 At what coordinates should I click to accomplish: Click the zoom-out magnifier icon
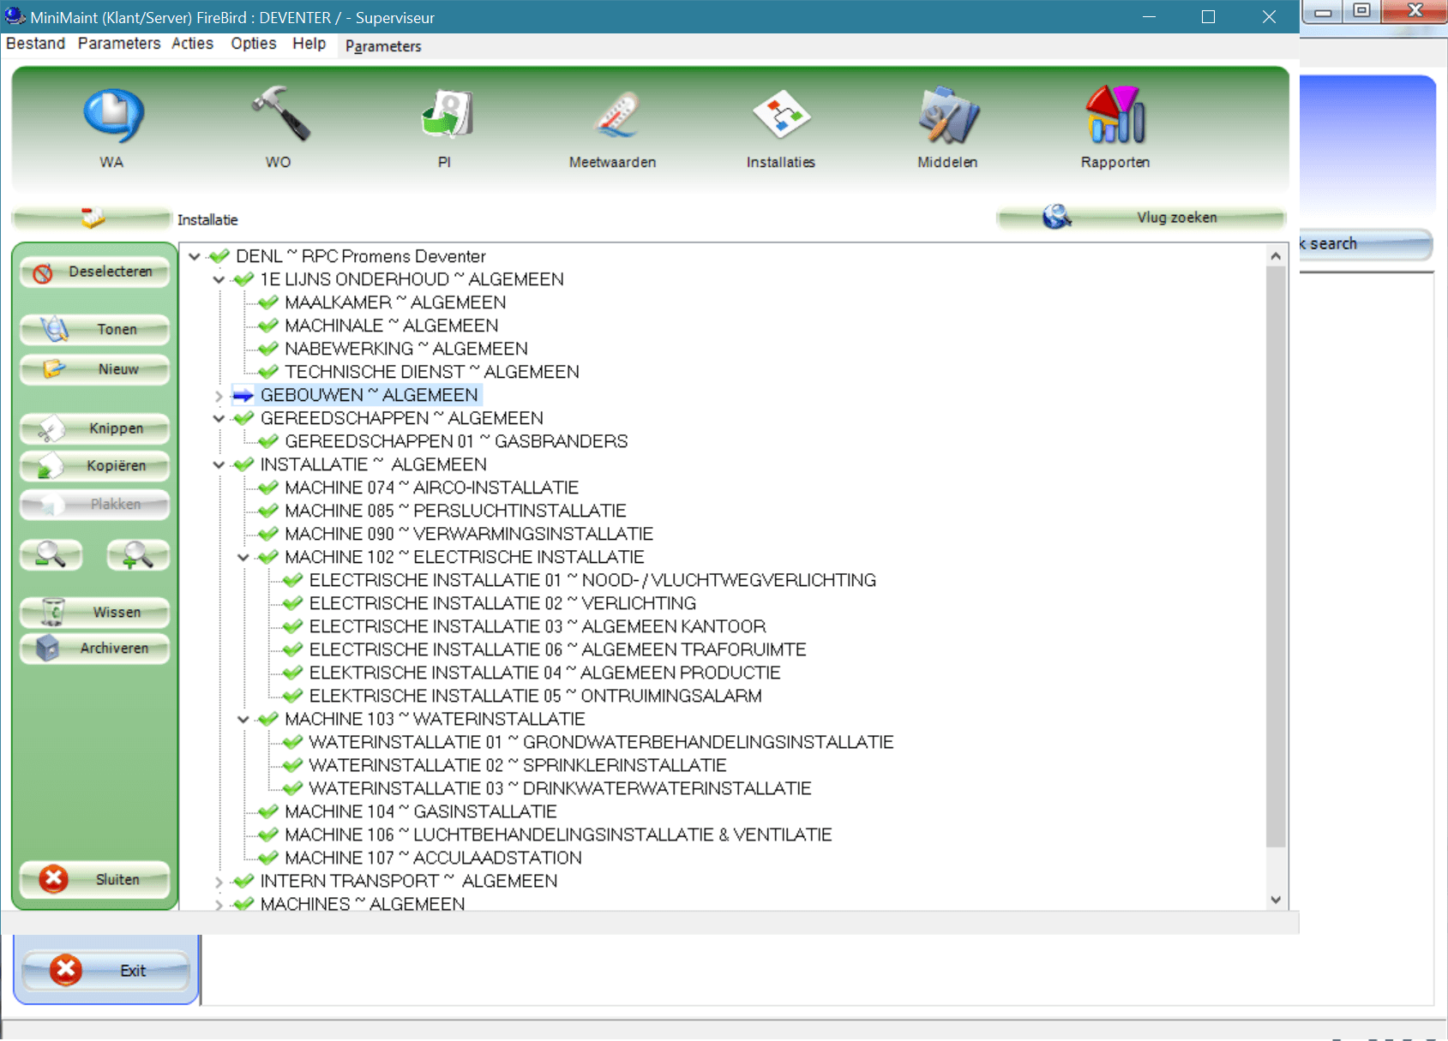point(51,555)
